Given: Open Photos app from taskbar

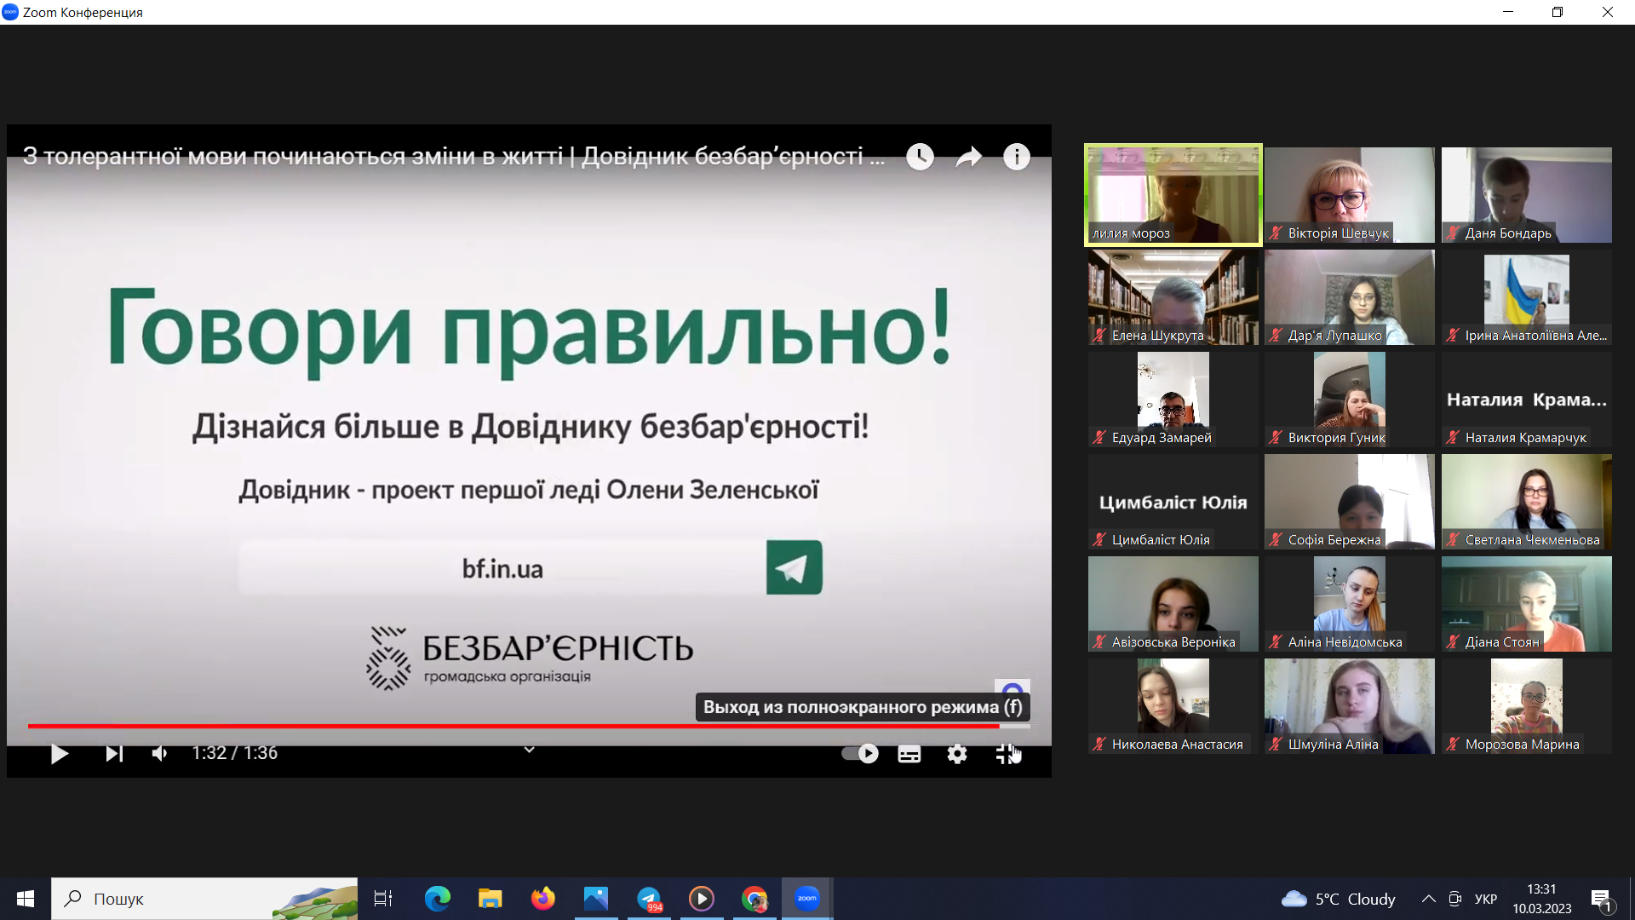Looking at the screenshot, I should [596, 899].
